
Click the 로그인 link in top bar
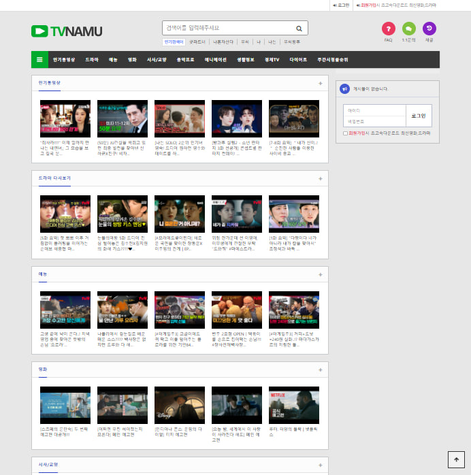click(x=342, y=5)
